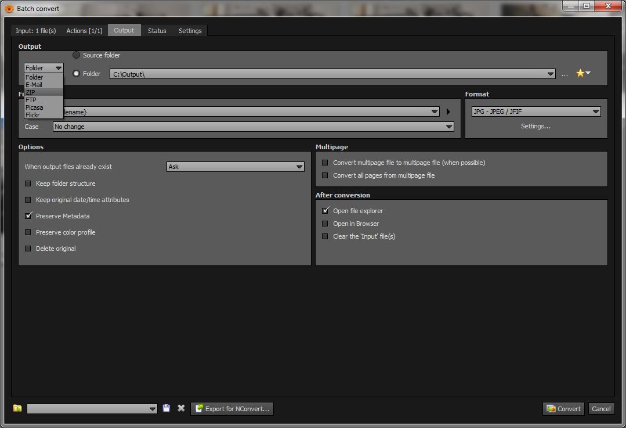The width and height of the screenshot is (626, 428).
Task: Enable Keep folder structure checkbox
Action: [28, 184]
